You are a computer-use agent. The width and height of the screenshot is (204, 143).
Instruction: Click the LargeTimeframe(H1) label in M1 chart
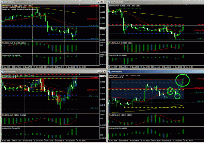coord(116,77)
